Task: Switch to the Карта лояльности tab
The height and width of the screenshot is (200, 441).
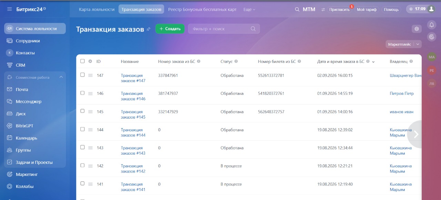Action: [x=97, y=10]
